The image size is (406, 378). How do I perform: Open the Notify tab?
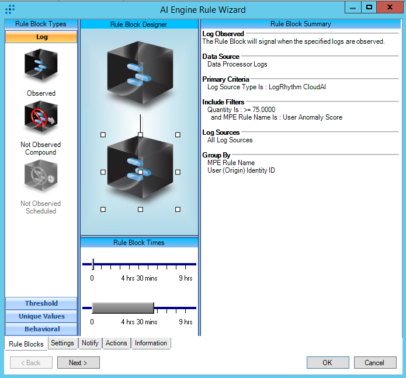tap(90, 343)
